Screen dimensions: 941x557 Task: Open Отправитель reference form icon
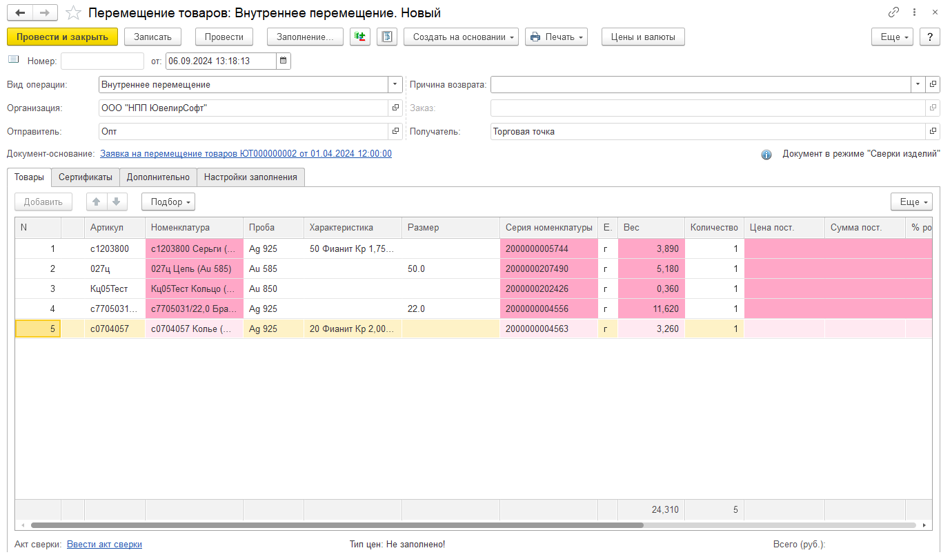click(396, 131)
